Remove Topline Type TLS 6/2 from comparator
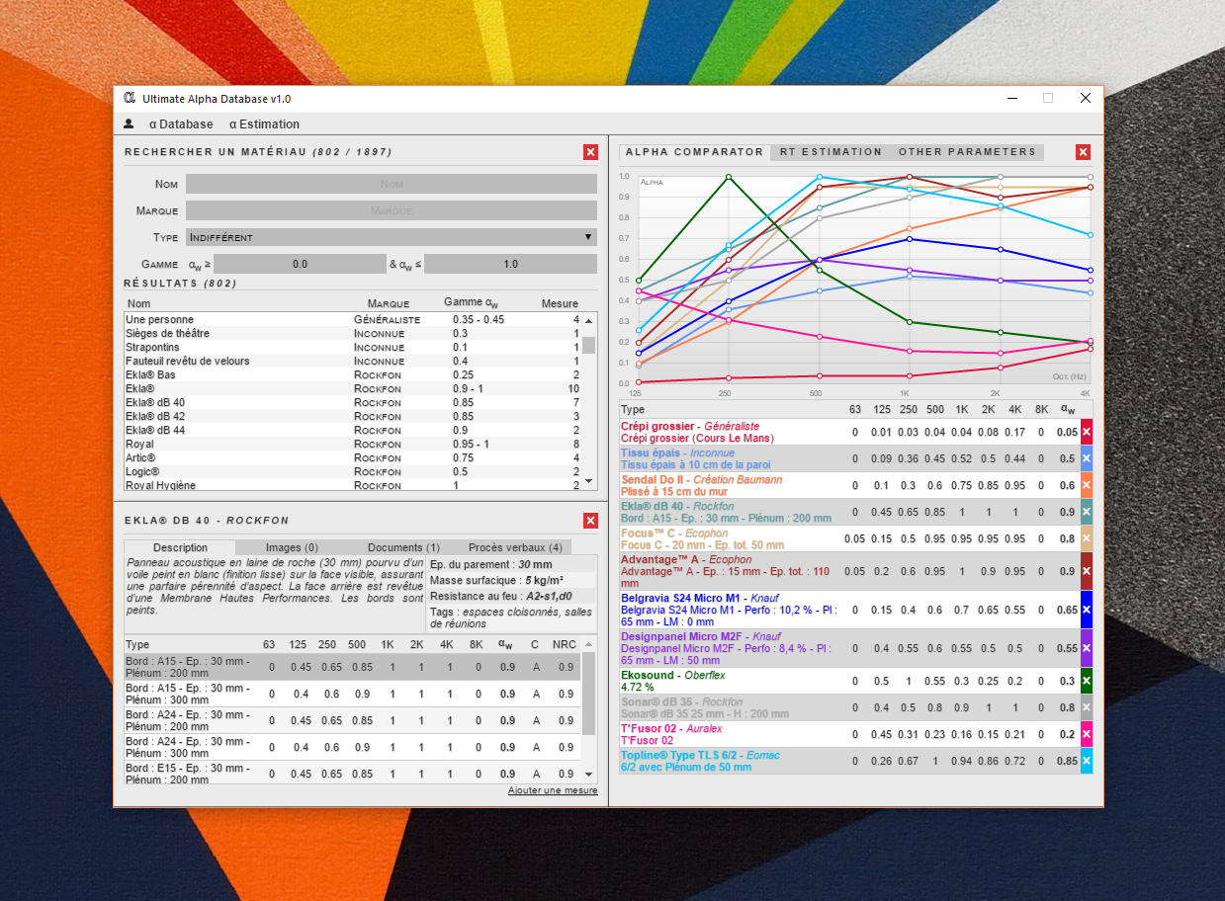This screenshot has height=901, width=1225. (1087, 761)
